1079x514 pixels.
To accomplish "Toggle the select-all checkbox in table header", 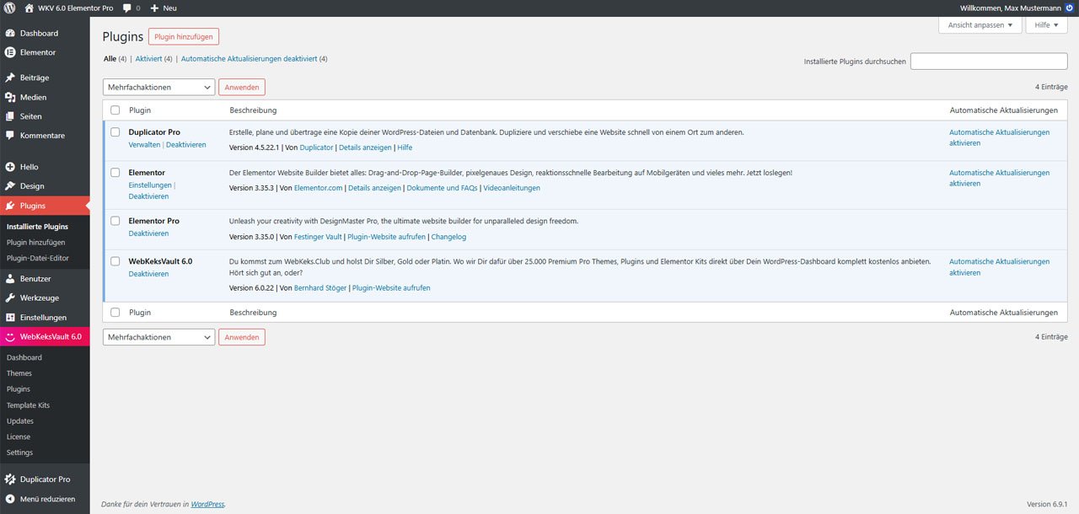I will pos(115,110).
